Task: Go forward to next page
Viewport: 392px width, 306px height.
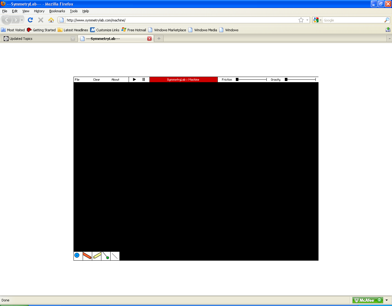Action: 16,20
